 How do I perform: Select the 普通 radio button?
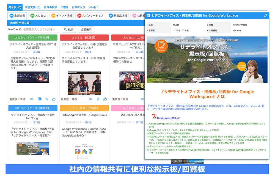(x=183, y=30)
